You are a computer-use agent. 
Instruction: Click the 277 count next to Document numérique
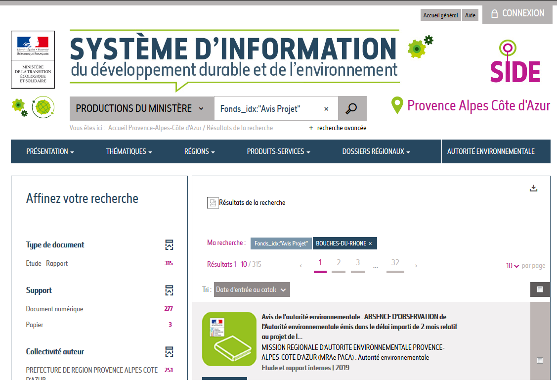pyautogui.click(x=169, y=309)
